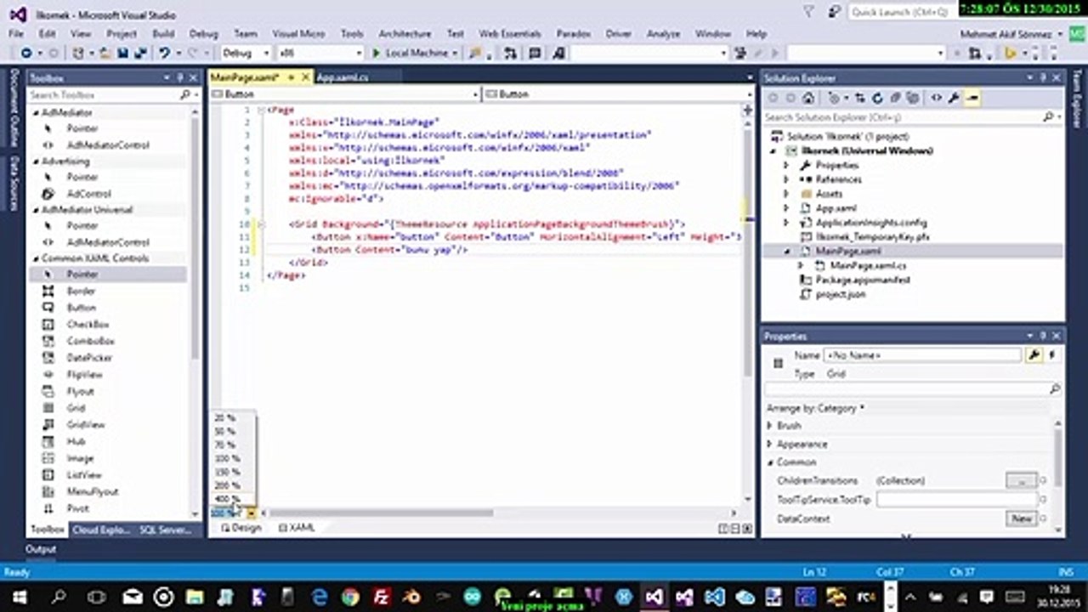Click the Name field in Properties

923,355
